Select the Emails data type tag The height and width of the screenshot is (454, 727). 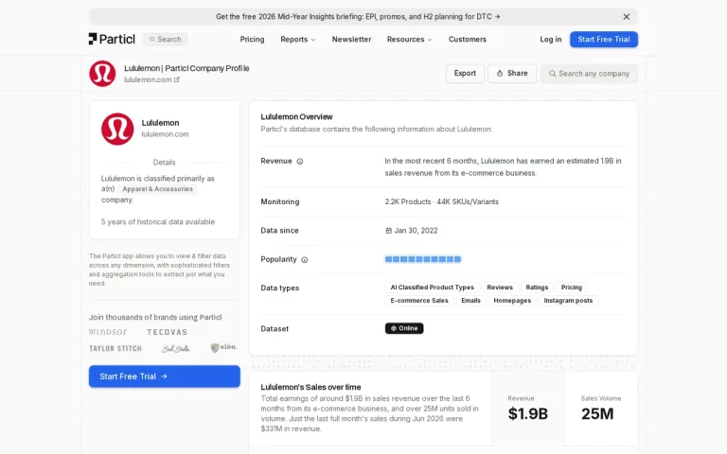coord(470,301)
